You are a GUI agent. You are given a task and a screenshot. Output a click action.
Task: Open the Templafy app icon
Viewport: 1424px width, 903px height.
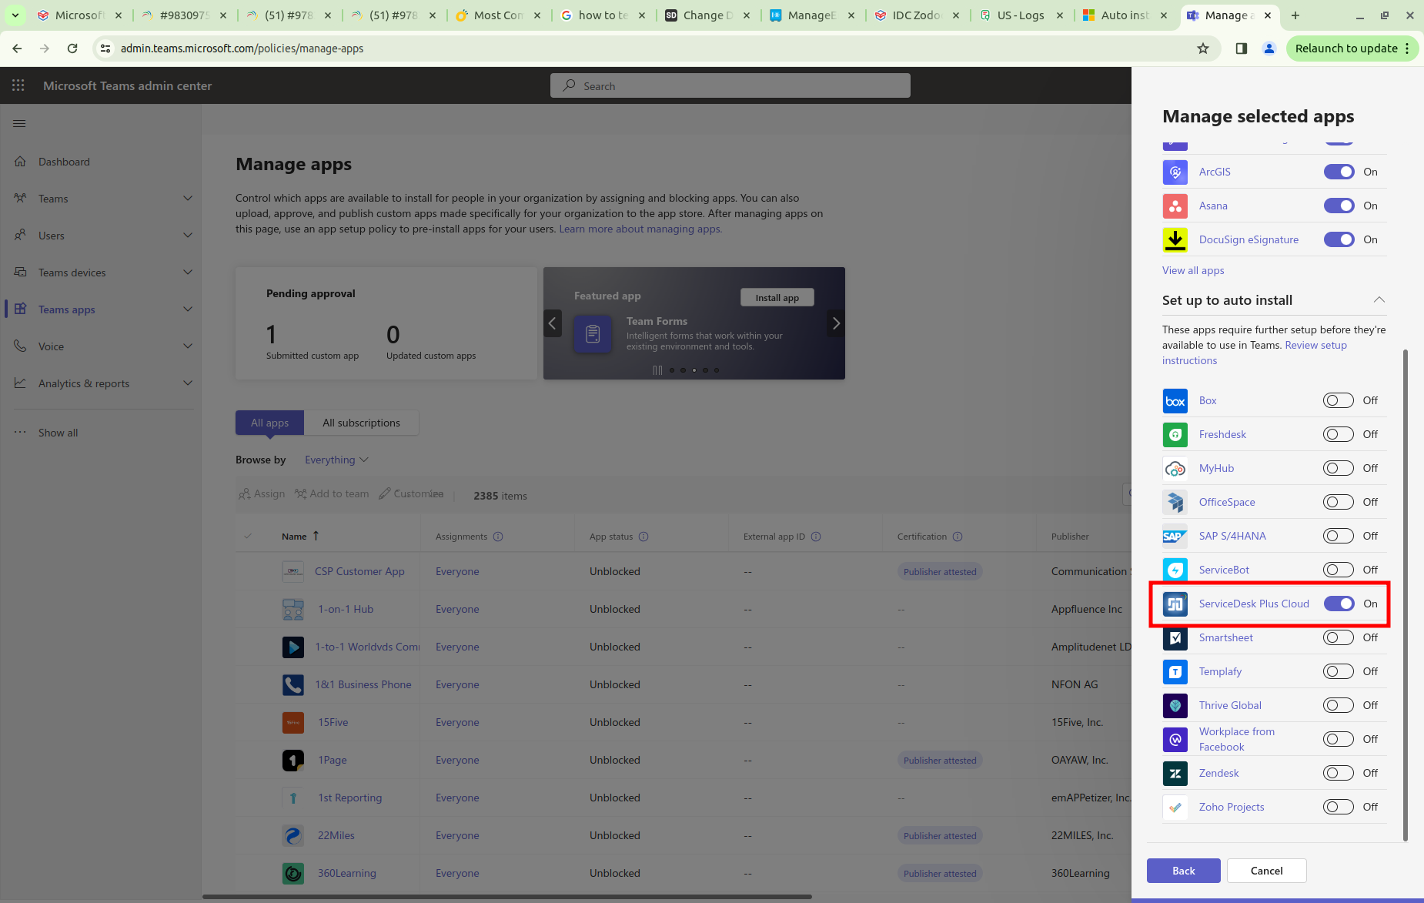coord(1175,671)
